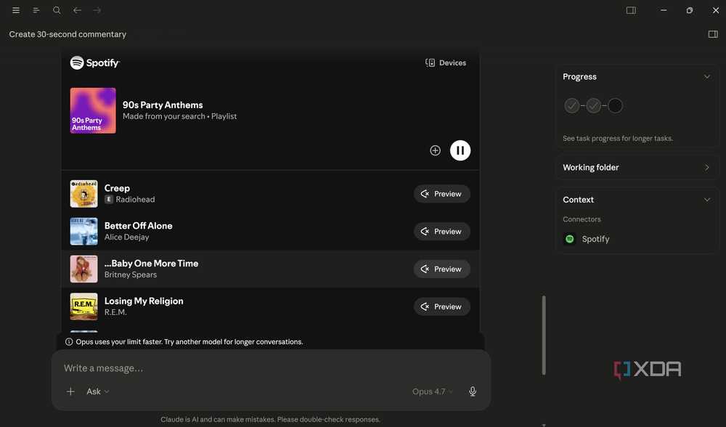Open the 90s Party Anthems playlist title
Image resolution: width=726 pixels, height=427 pixels.
click(163, 105)
